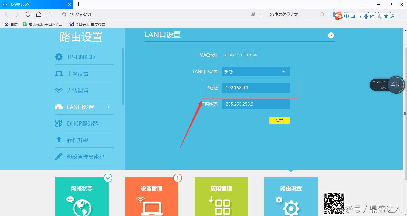Open Sogou skin shirt icon
This screenshot has width=407, height=216.
pyautogui.click(x=386, y=16)
